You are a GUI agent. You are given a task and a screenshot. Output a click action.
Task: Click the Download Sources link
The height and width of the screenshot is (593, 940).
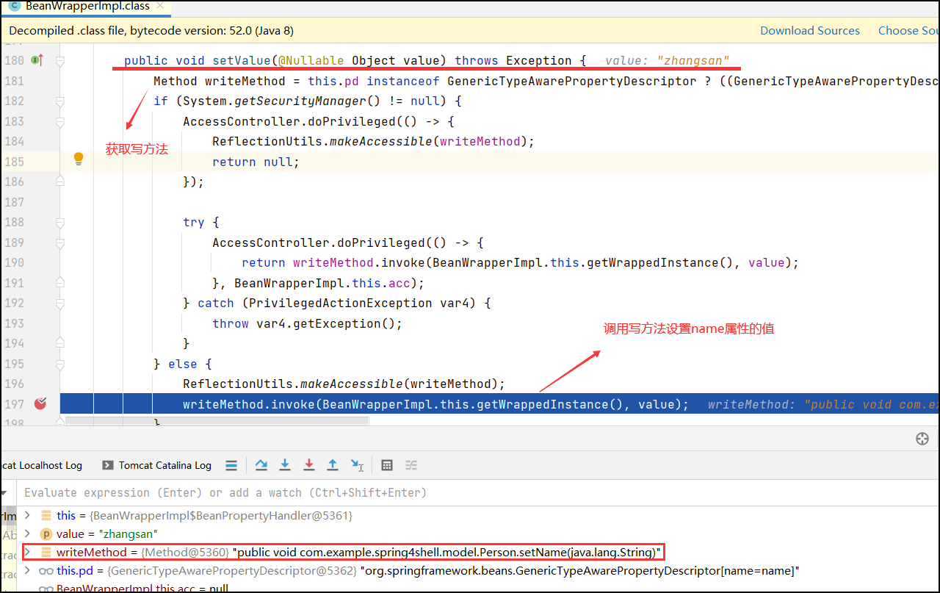(810, 31)
